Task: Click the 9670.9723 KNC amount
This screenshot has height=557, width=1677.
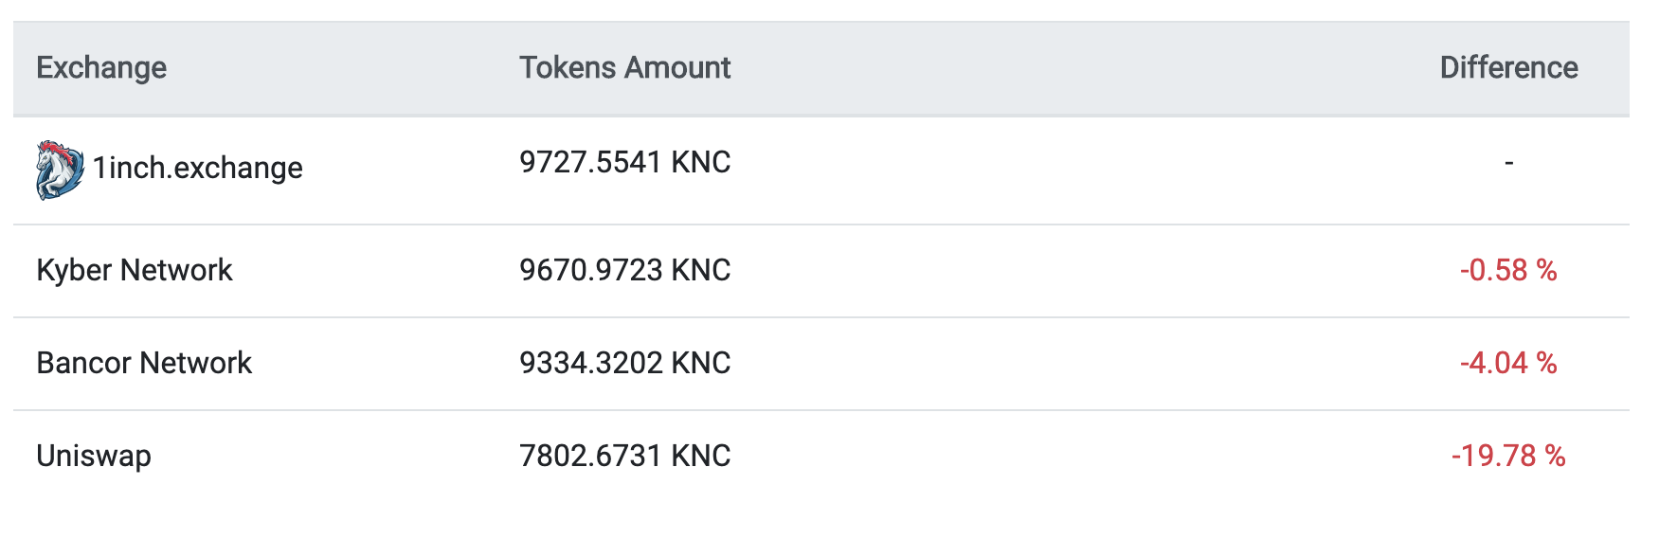Action: point(624,270)
